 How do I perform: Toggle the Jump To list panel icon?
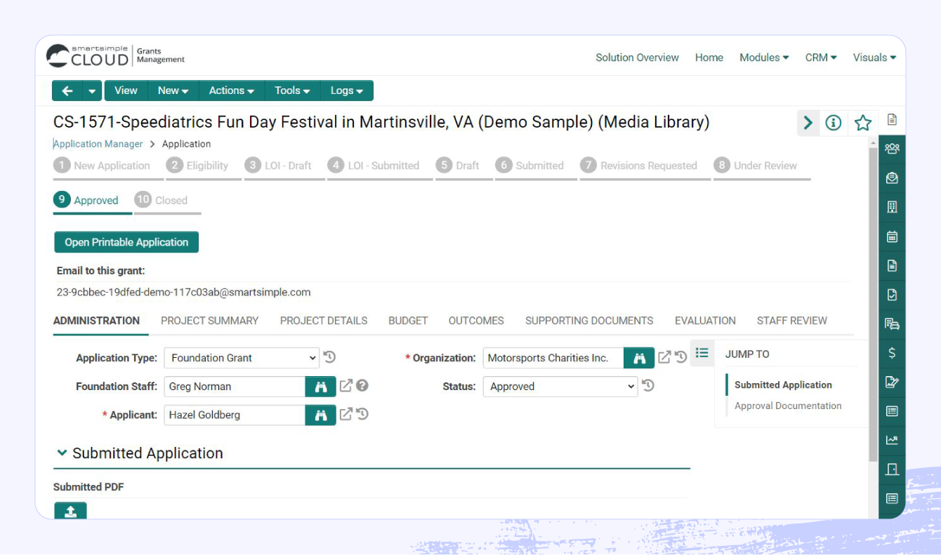point(702,353)
